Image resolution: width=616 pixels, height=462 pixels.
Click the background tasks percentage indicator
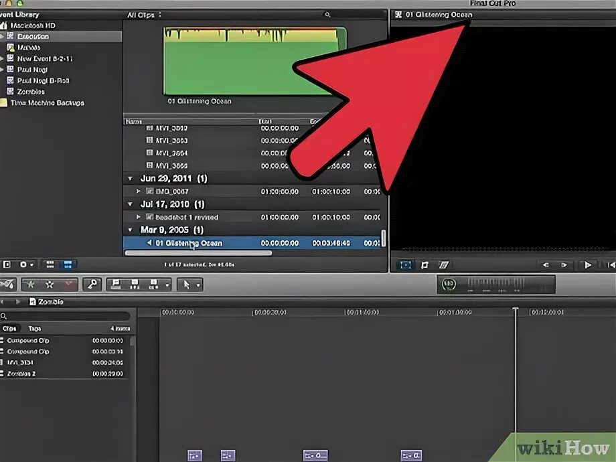[x=449, y=284]
